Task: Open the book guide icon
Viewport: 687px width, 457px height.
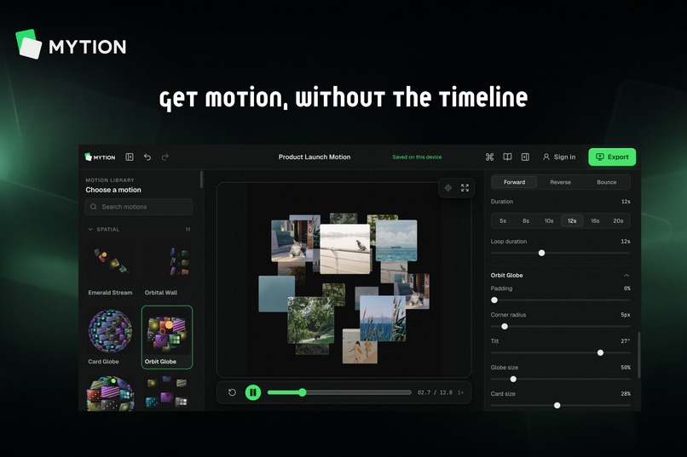Action: [507, 157]
